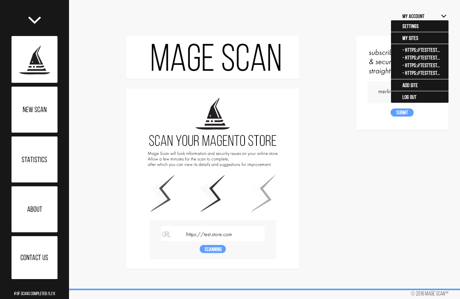Click the first dark lightning bolt icon

coord(163,194)
